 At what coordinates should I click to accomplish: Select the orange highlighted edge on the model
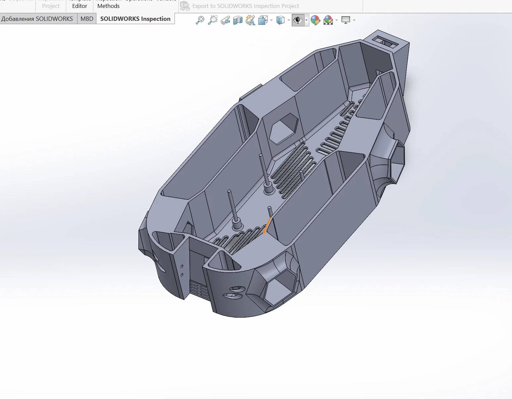(x=267, y=225)
